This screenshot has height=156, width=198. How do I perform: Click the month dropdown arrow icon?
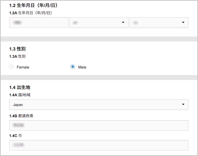click(123, 22)
